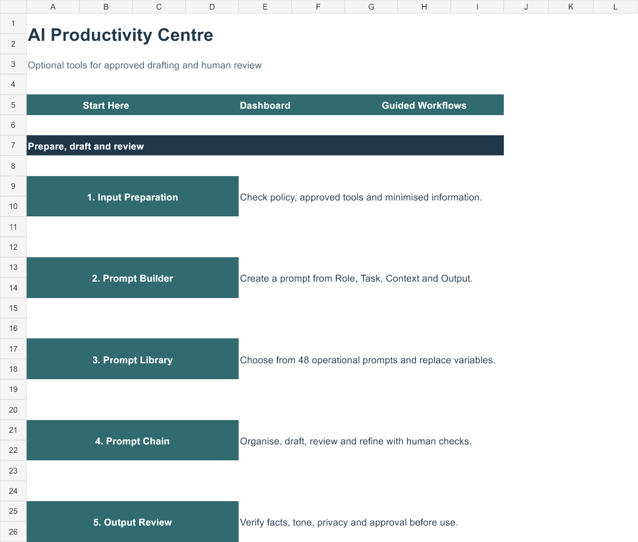Select row 11 header
The width and height of the screenshot is (638, 542).
coord(13,227)
